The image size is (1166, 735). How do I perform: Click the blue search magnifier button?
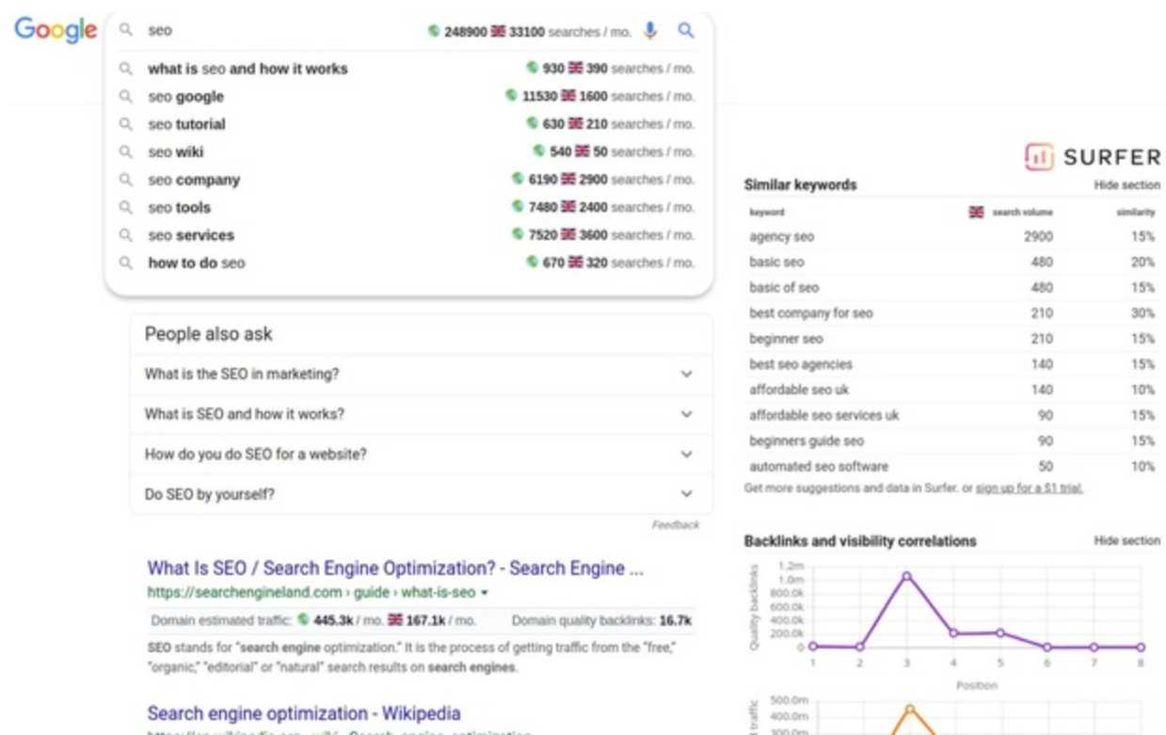pyautogui.click(x=686, y=31)
